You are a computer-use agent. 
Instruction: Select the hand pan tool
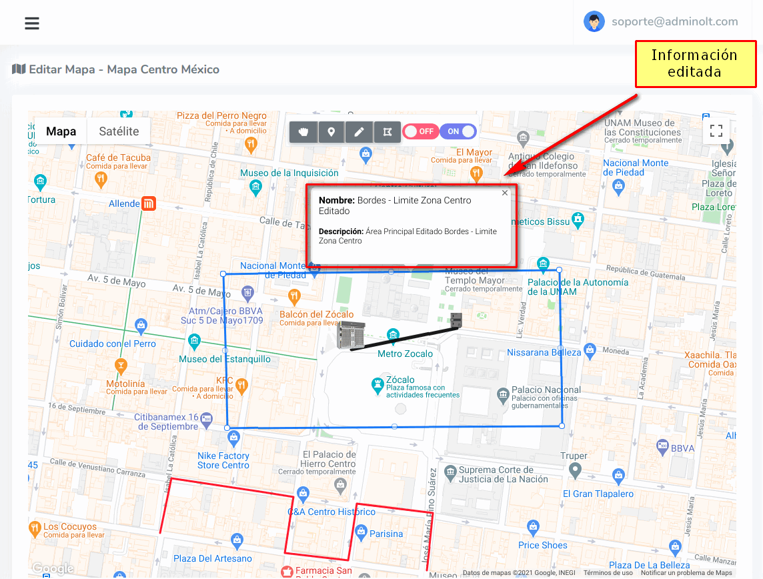coord(303,132)
